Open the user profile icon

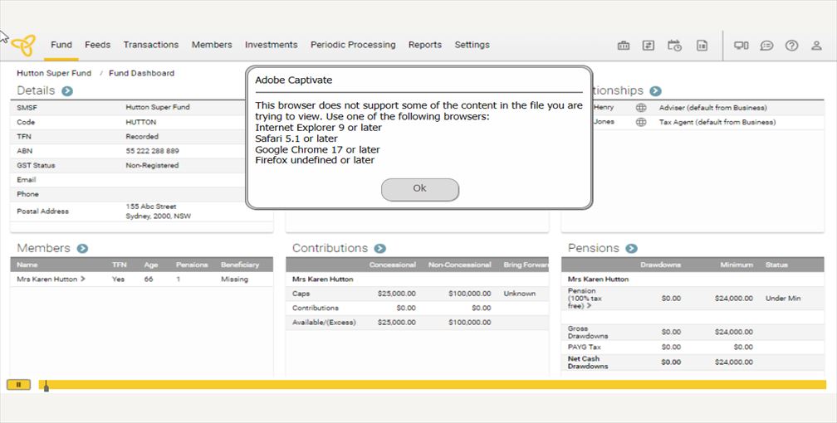[816, 46]
